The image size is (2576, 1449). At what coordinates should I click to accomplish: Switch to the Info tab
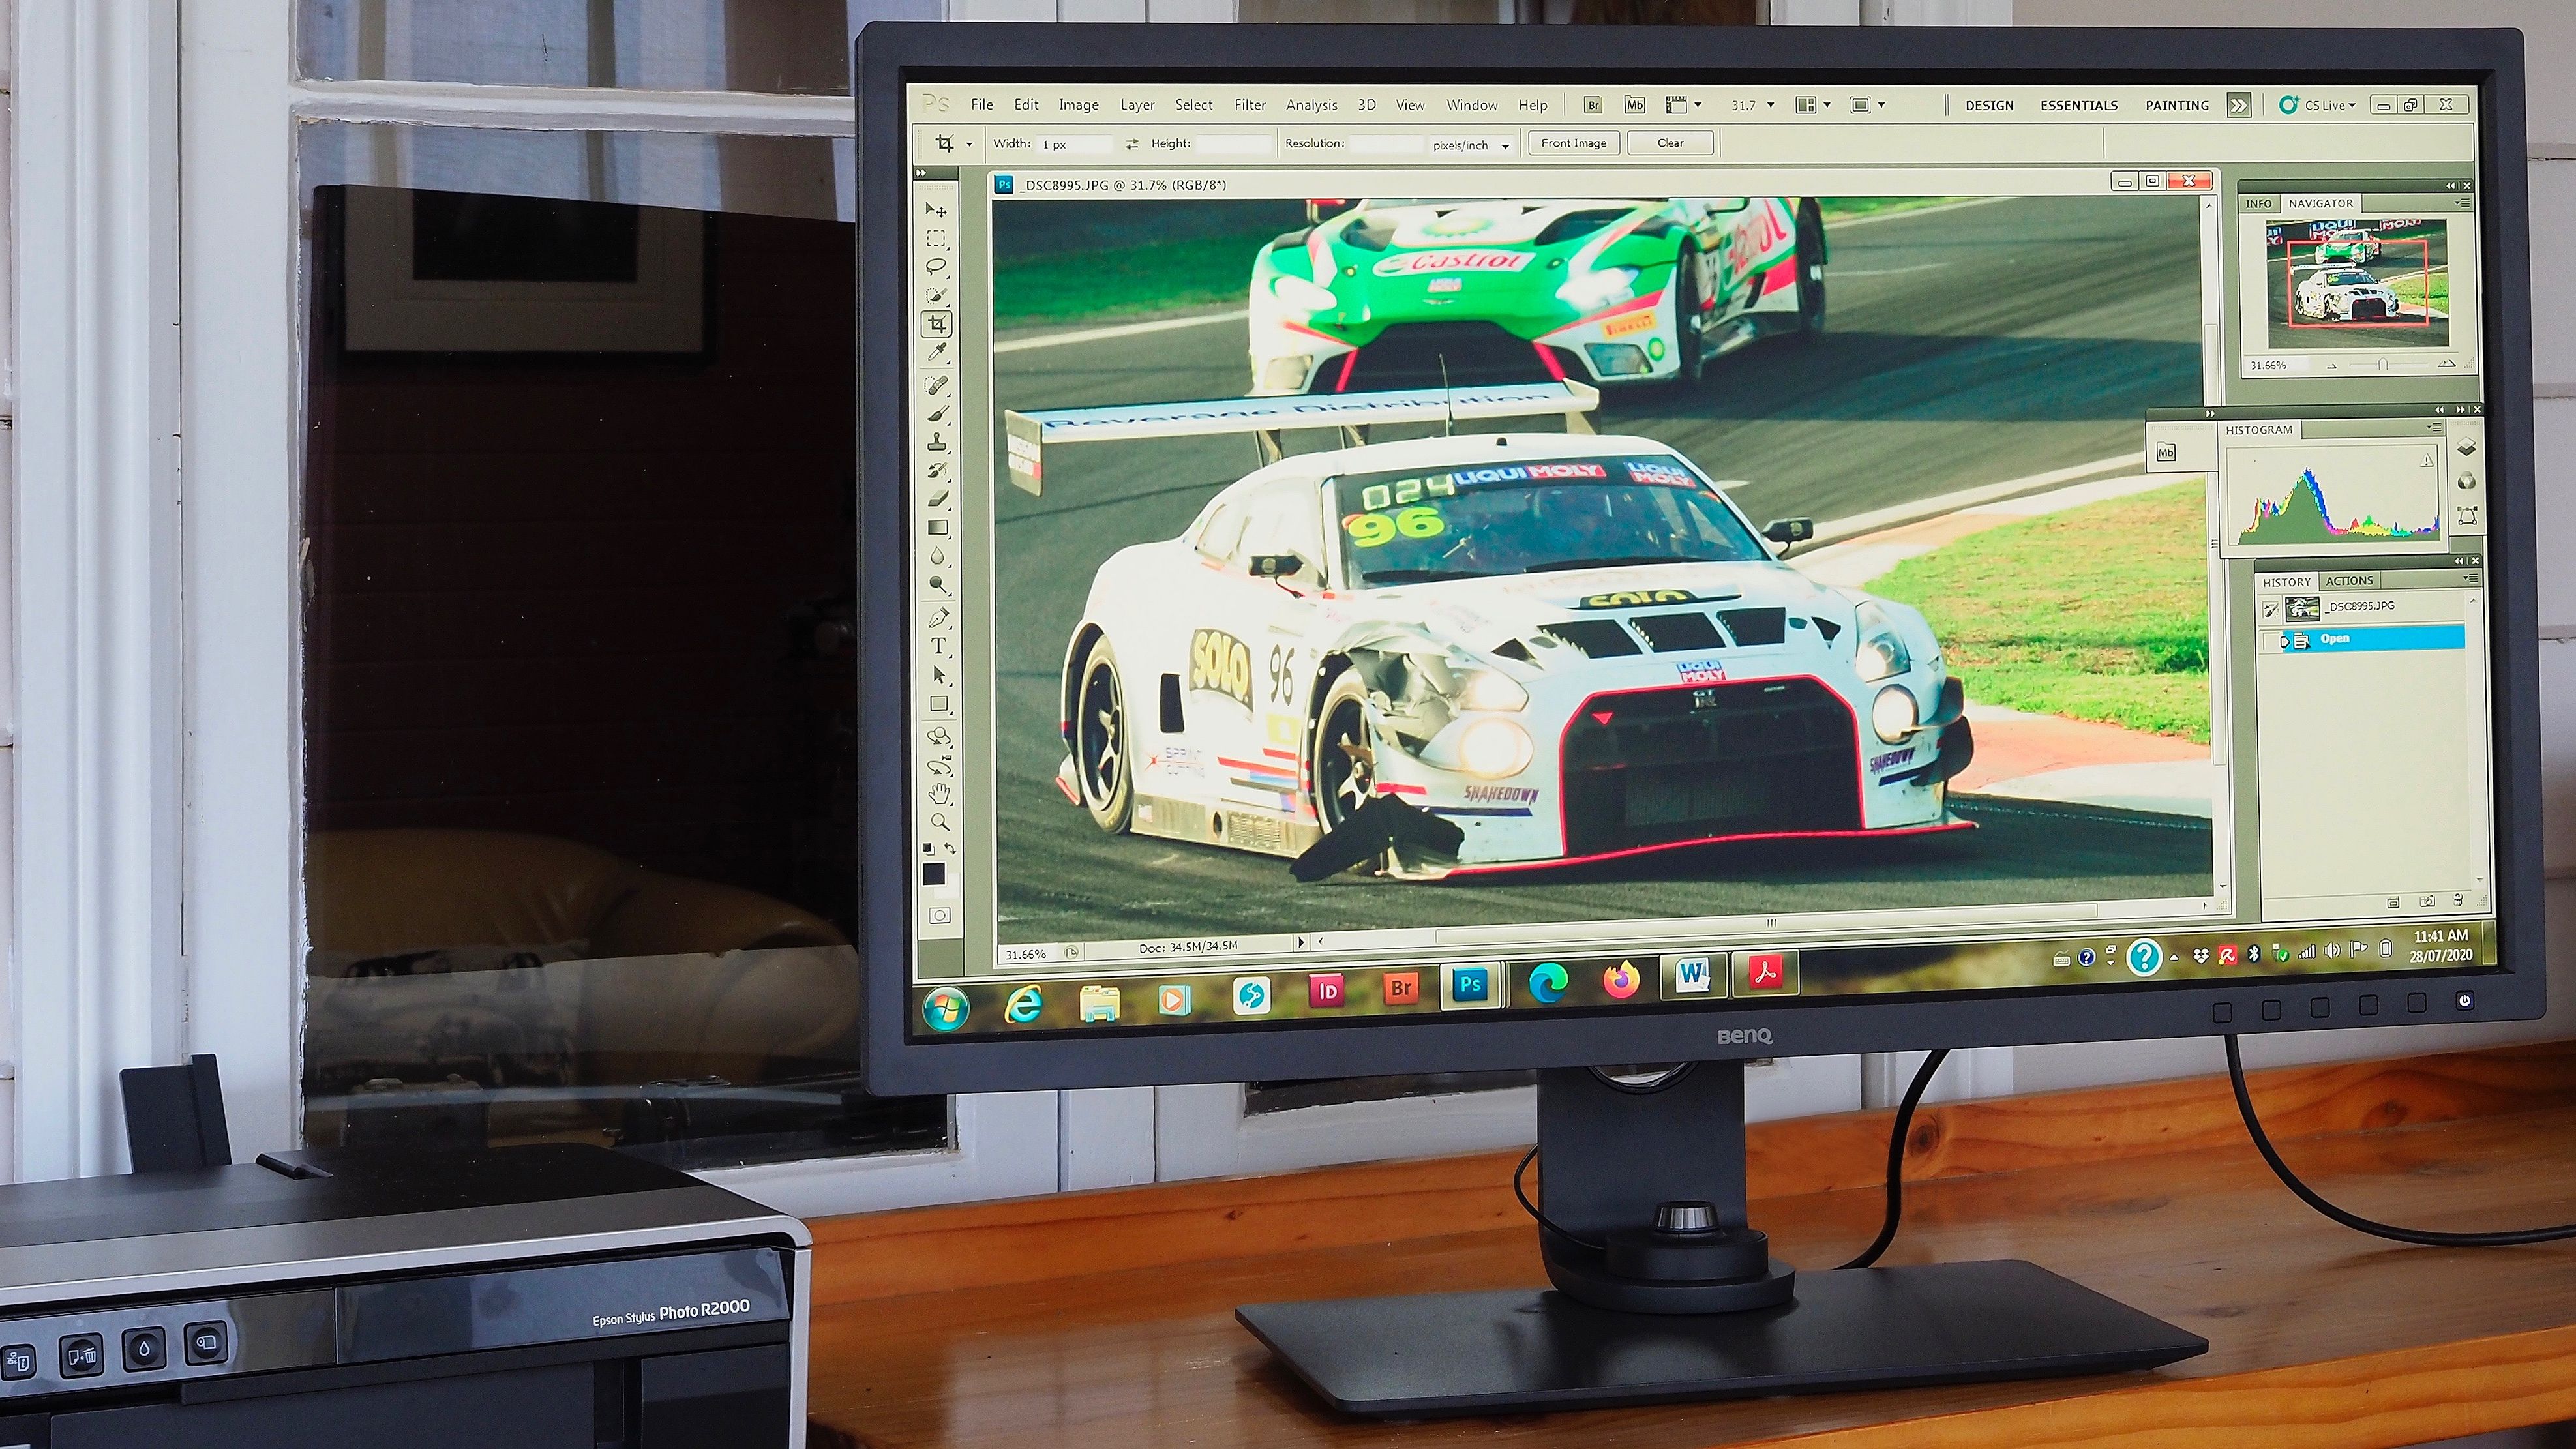pos(2259,204)
